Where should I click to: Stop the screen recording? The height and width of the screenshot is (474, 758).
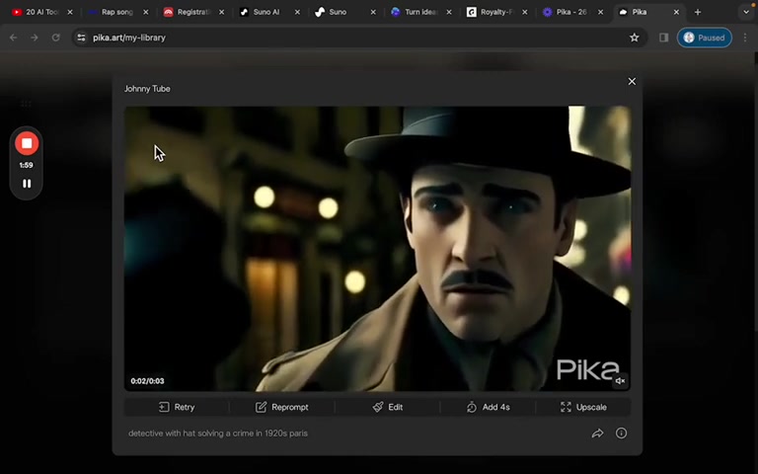[x=27, y=143]
